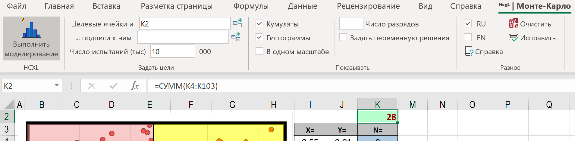Open Insert Function fx dialog
575x141 pixels.
tap(135, 86)
